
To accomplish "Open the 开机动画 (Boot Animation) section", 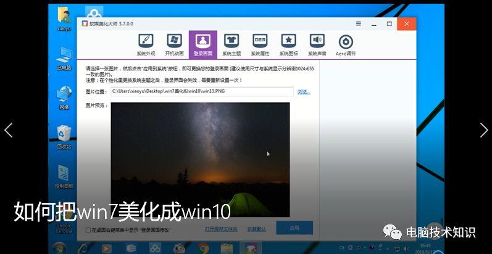I will [x=174, y=45].
